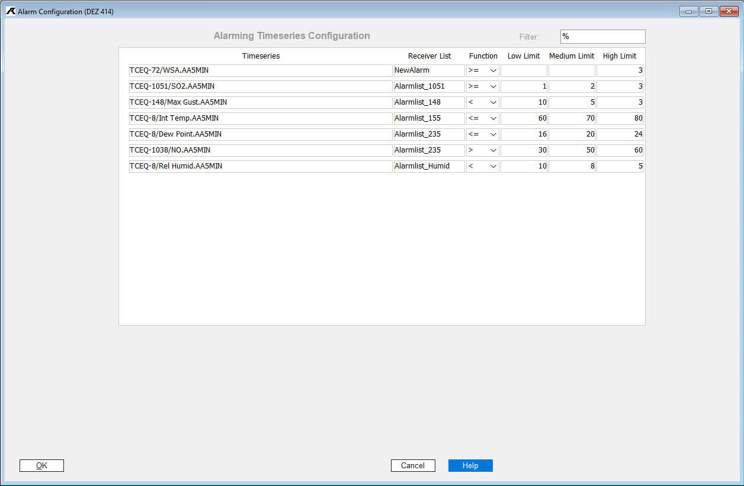Select the TCEQ-72/WSA.AA5MIN timeseries field
Viewport: 744px width, 486px height.
(261, 70)
